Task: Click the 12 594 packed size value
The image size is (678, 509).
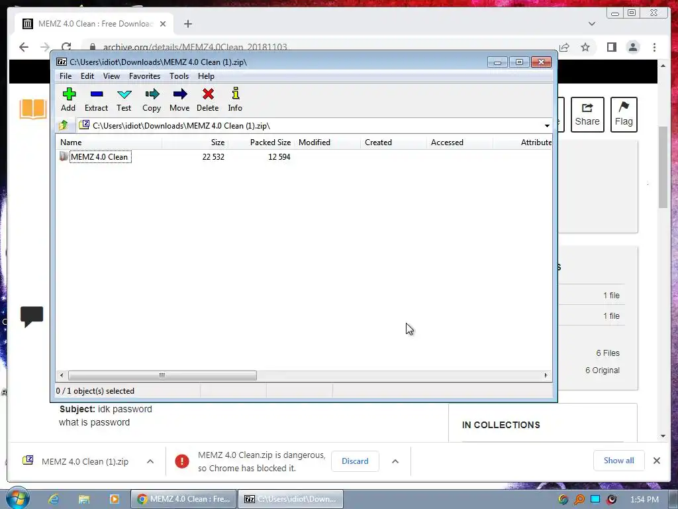Action: coord(279,157)
